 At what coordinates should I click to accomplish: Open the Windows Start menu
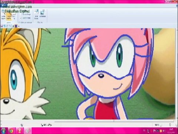pyautogui.click(x=3, y=131)
